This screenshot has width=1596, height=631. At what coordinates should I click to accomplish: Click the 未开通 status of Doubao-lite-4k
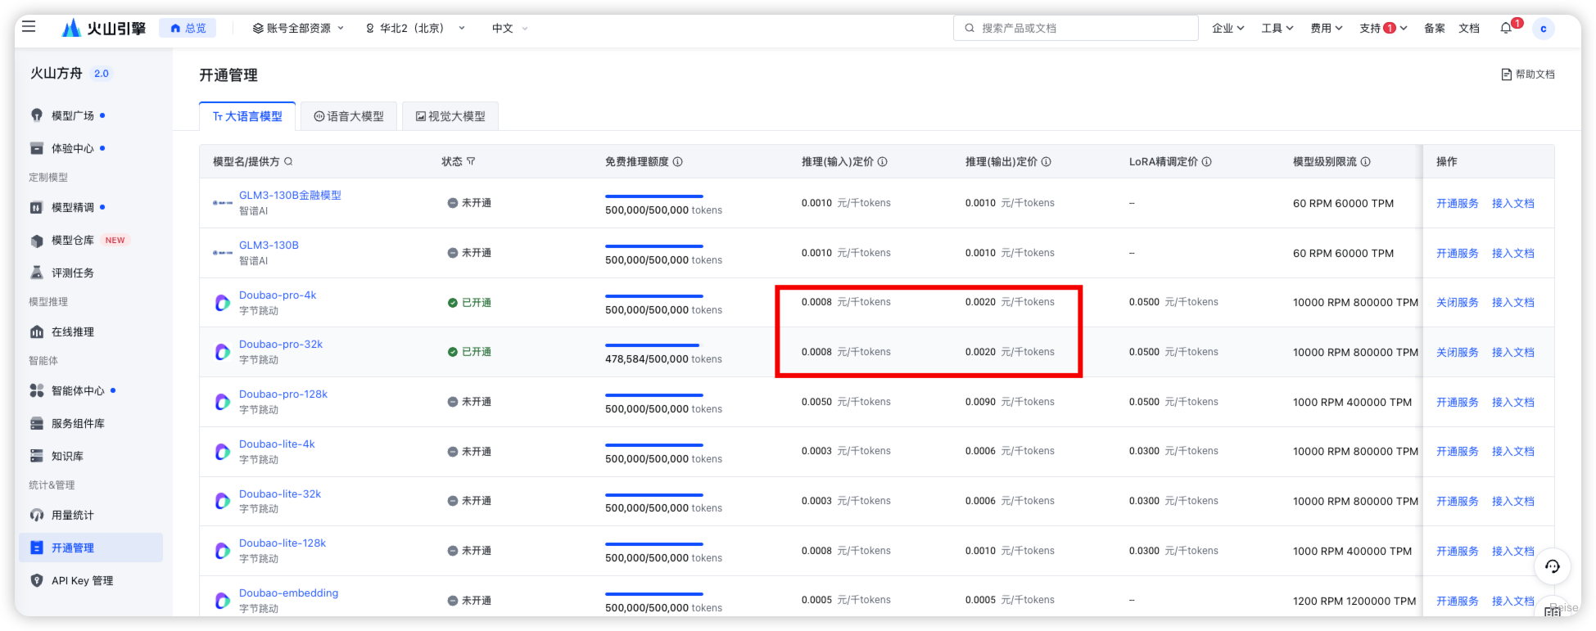point(469,452)
